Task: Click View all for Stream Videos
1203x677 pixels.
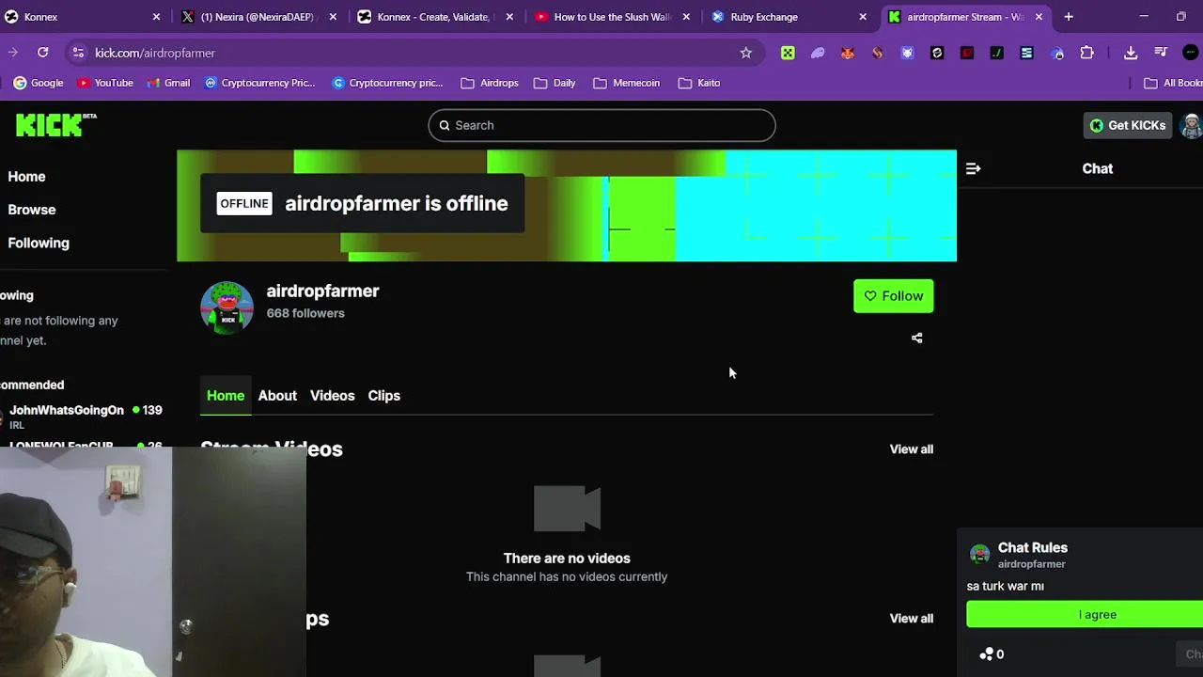Action: pyautogui.click(x=912, y=449)
